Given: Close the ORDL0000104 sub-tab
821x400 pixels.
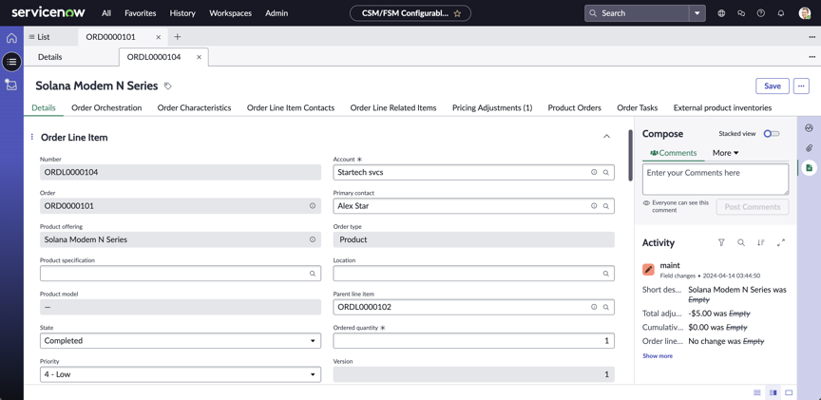Looking at the screenshot, I should coord(199,57).
